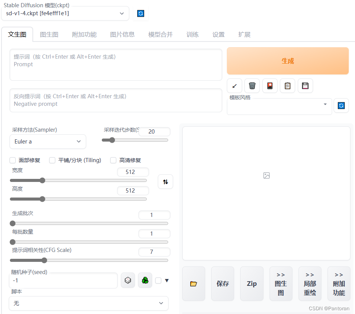Screen dimensions: 355x314
Task: Refresh the 模板风格 styles list
Action: (341, 105)
